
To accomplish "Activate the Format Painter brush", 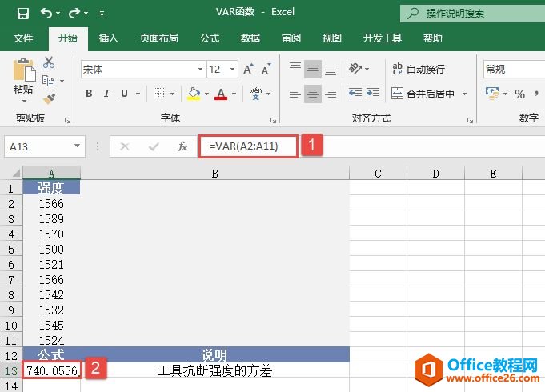I will 49,99.
